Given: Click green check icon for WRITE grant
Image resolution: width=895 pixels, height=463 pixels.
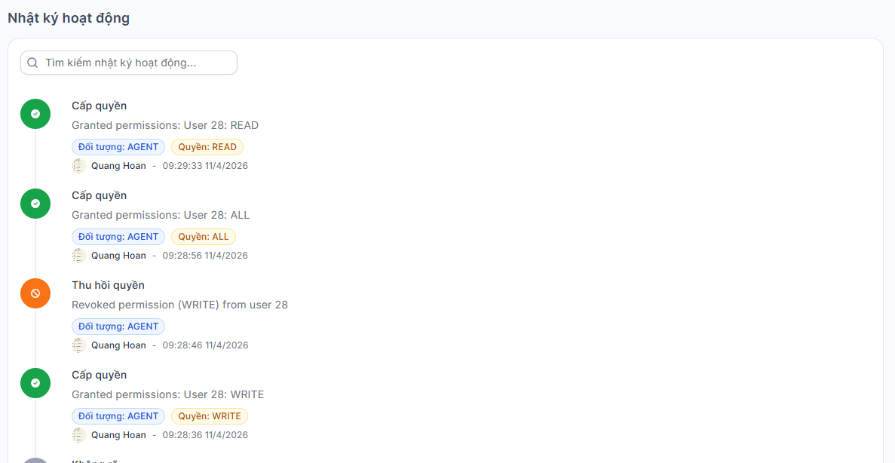Looking at the screenshot, I should pos(35,383).
